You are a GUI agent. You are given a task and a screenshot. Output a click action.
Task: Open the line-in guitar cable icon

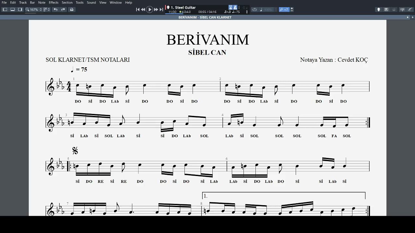(409, 10)
